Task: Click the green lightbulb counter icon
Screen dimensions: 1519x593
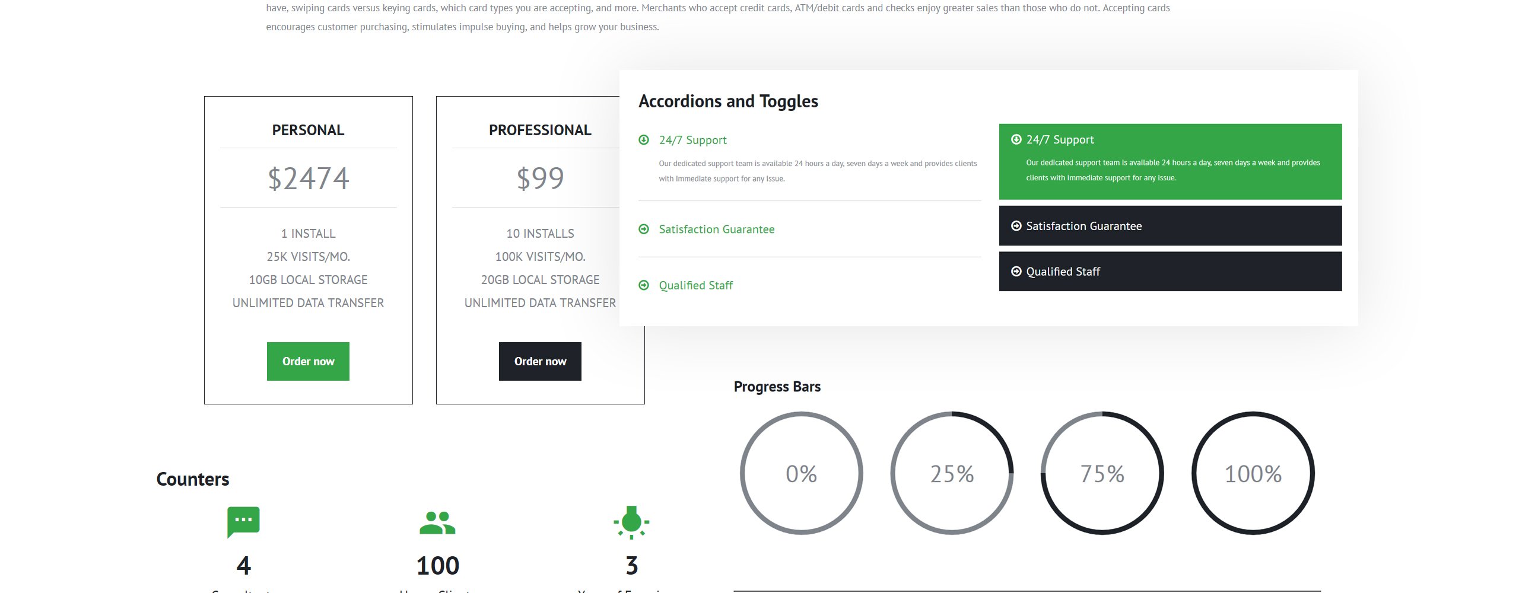Action: coord(631,522)
